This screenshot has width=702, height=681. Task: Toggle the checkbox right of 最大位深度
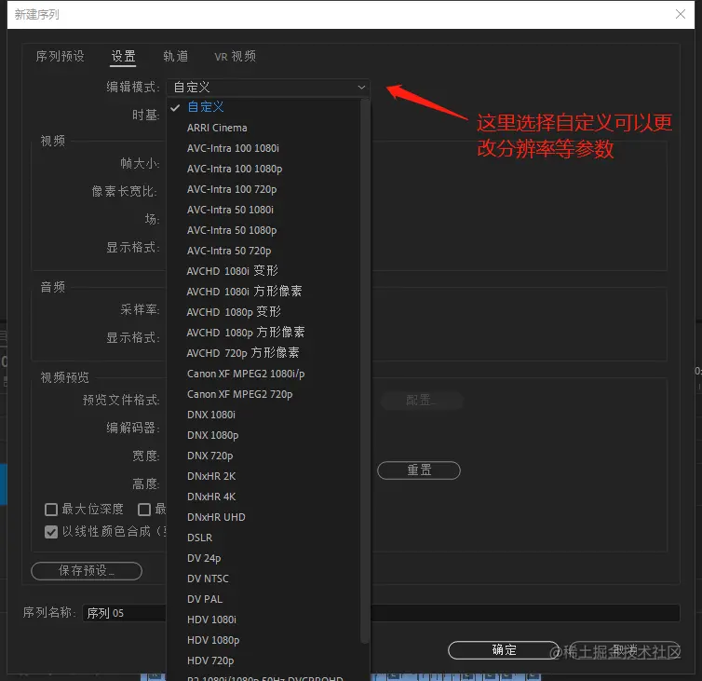click(x=144, y=510)
